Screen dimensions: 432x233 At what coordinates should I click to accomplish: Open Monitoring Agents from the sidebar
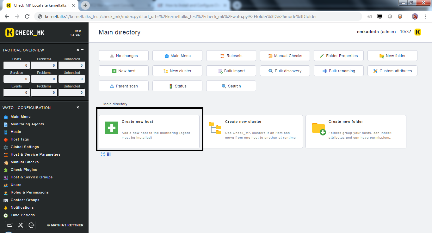click(x=28, y=124)
